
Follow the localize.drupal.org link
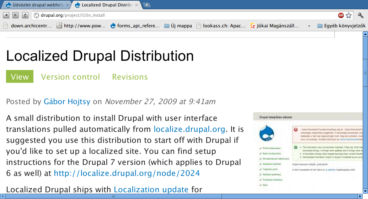190,129
